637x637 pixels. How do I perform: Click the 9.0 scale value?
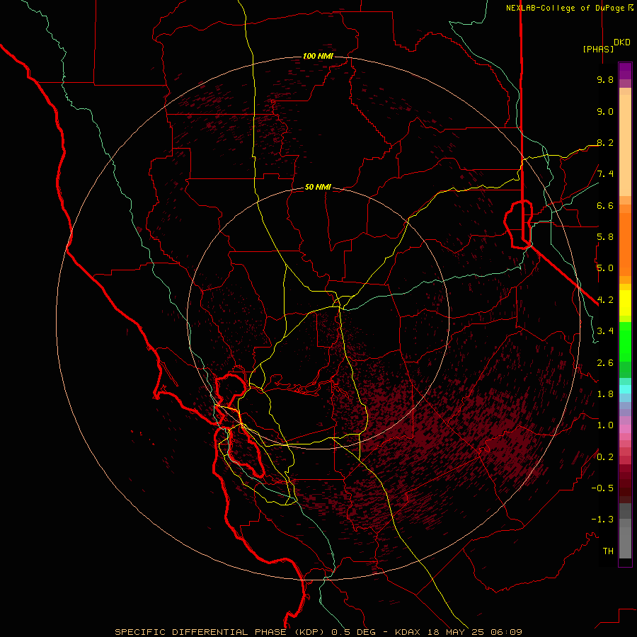point(605,111)
